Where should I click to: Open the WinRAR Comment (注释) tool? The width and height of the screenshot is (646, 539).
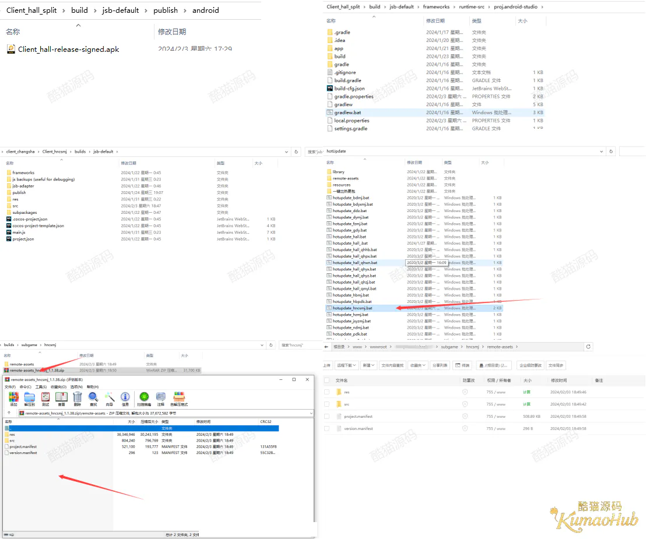coord(161,398)
